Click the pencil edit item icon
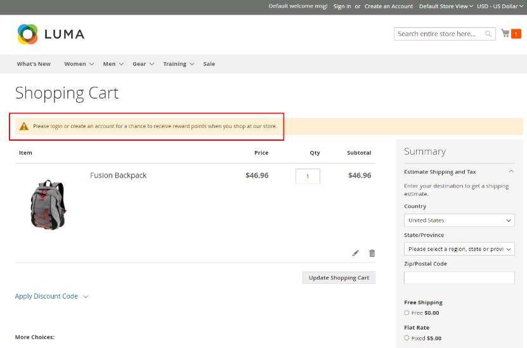This screenshot has height=348, width=527. click(355, 253)
